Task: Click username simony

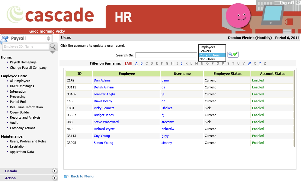Action: tap(167, 143)
